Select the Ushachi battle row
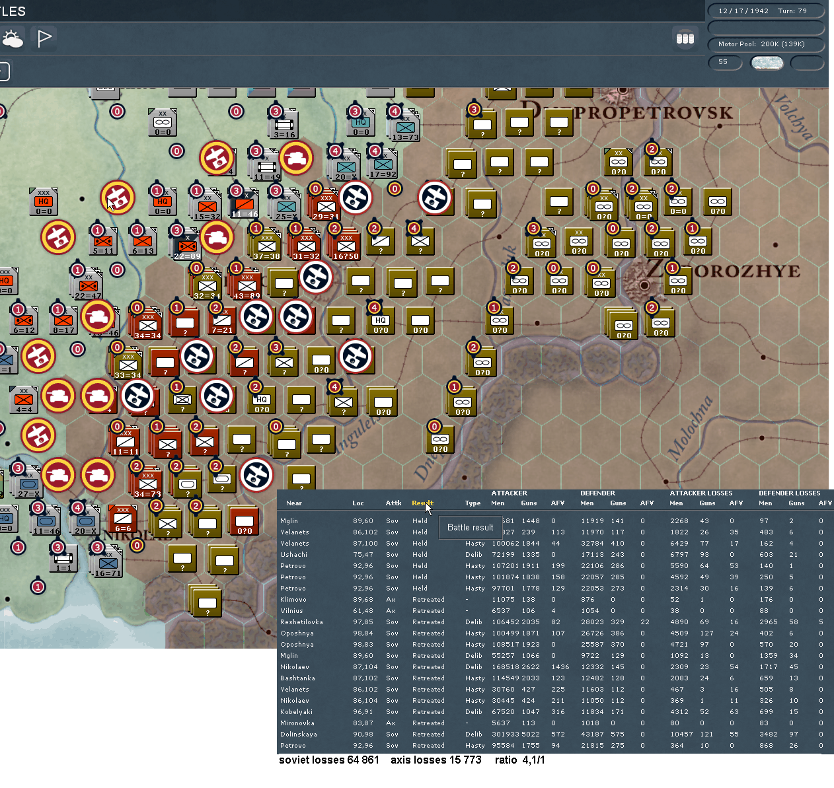 pos(555,555)
